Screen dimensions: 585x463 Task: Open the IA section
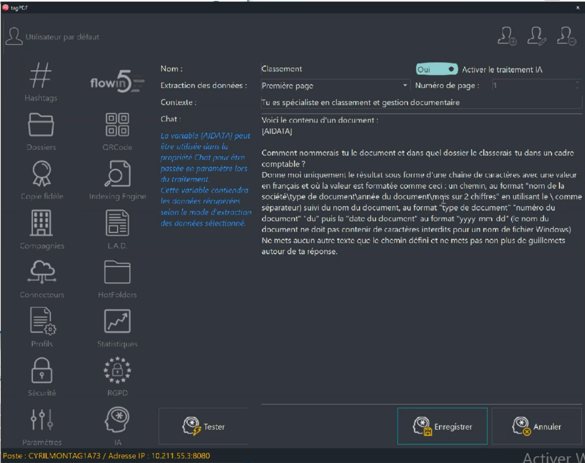coord(117,426)
